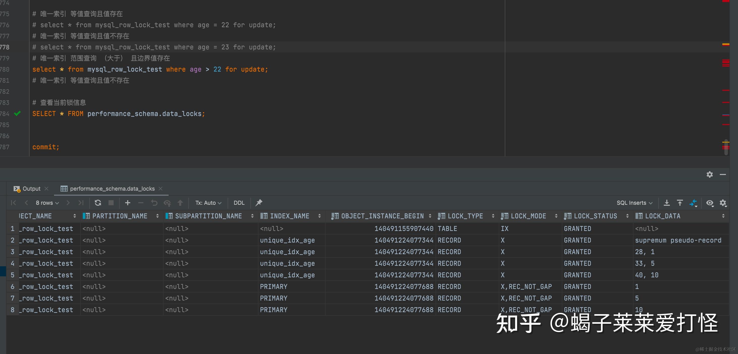Open the '8 rows' page size dropdown
Viewport: 738px width, 354px height.
point(47,203)
